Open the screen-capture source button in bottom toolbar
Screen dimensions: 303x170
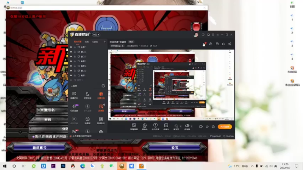click(x=134, y=127)
